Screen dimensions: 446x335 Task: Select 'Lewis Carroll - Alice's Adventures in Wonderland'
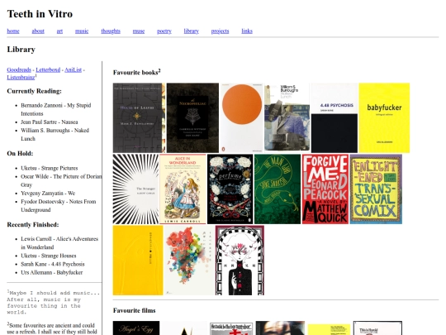[x=59, y=243]
